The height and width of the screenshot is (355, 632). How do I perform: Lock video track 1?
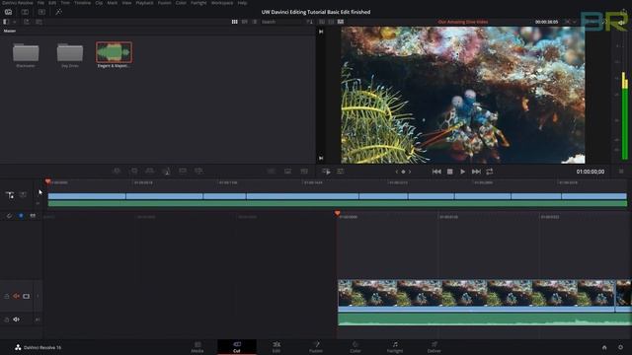pyautogui.click(x=7, y=296)
